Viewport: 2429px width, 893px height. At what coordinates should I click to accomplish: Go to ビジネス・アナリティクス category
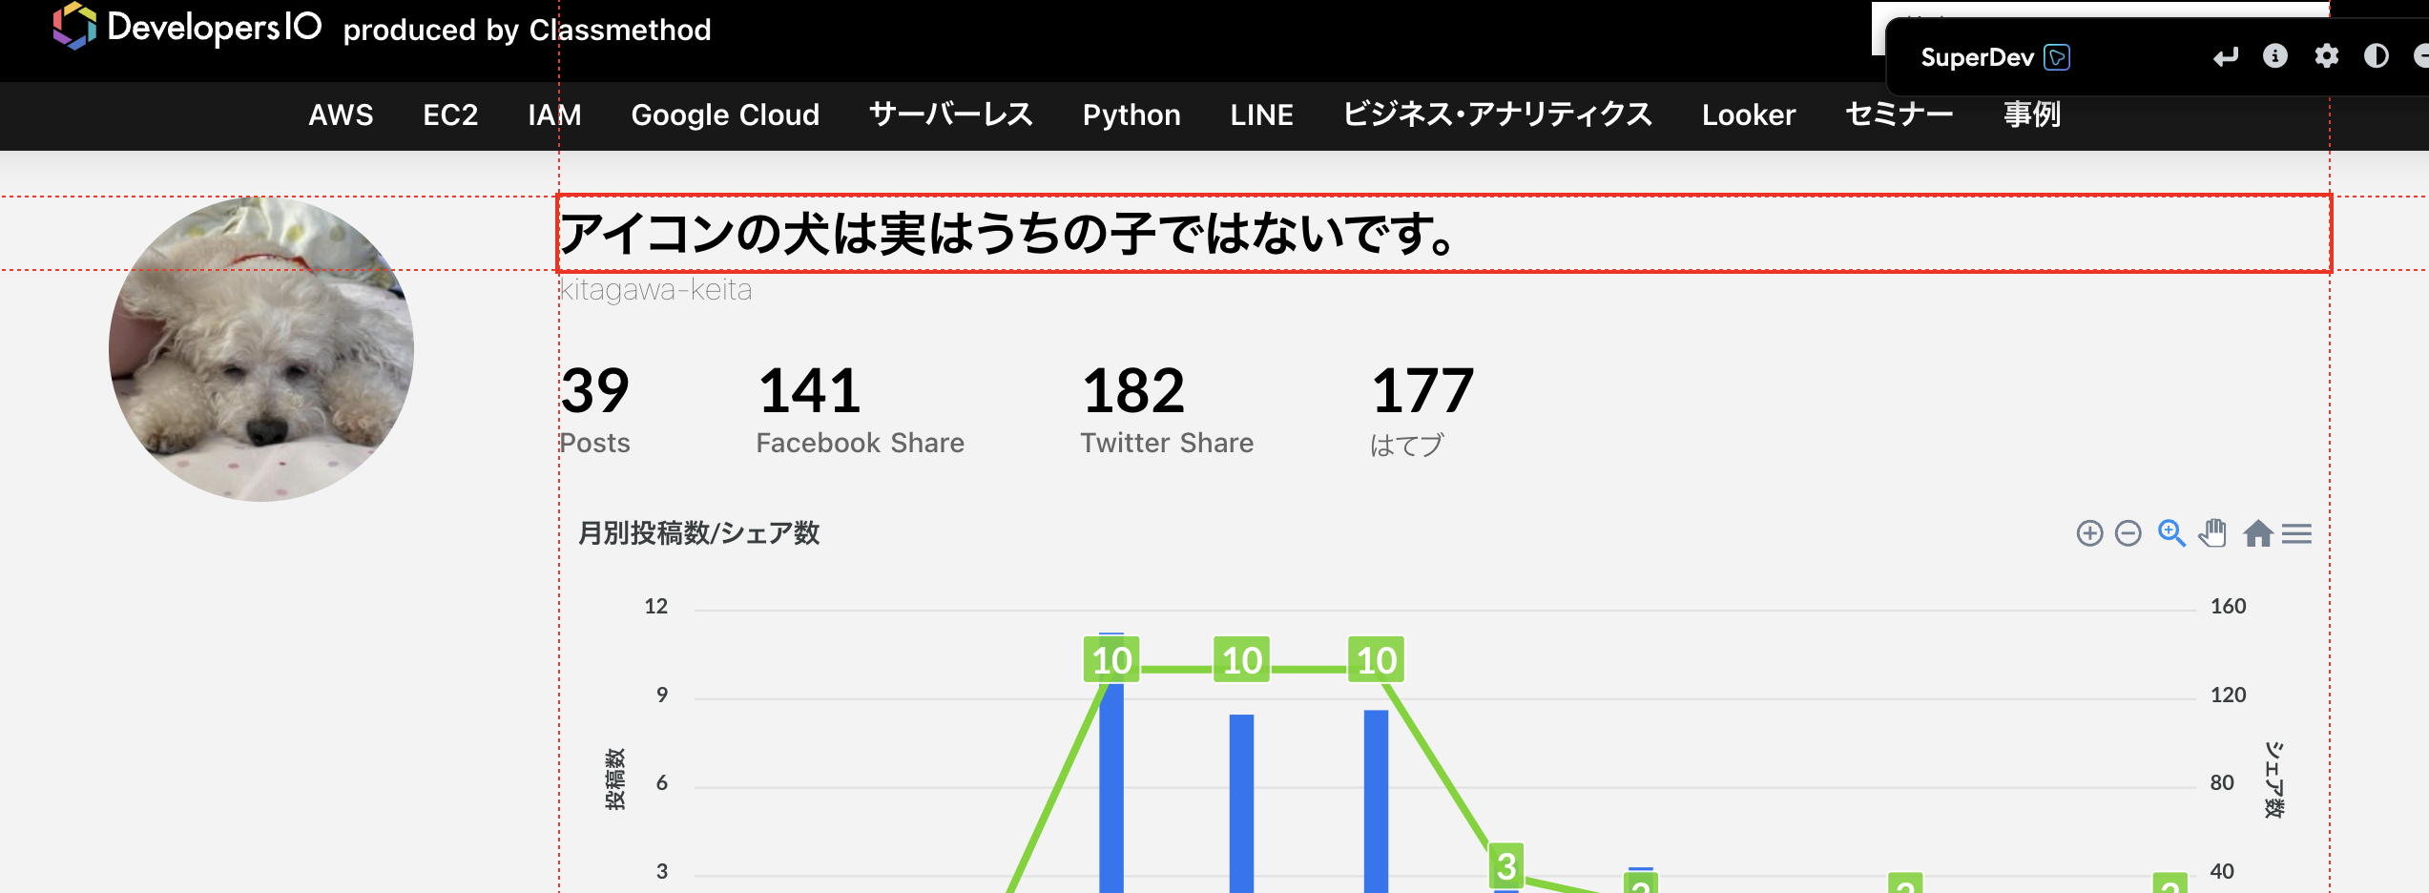[1498, 114]
